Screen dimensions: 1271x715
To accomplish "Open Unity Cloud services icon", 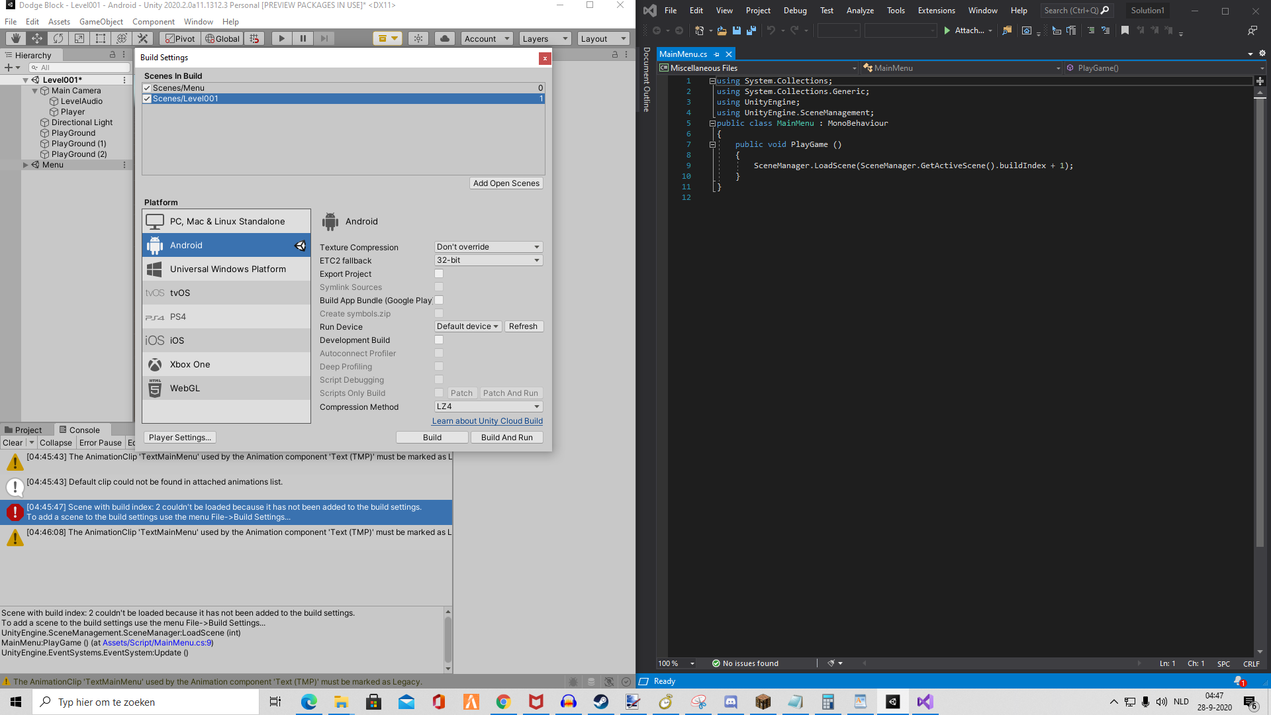I will (445, 38).
